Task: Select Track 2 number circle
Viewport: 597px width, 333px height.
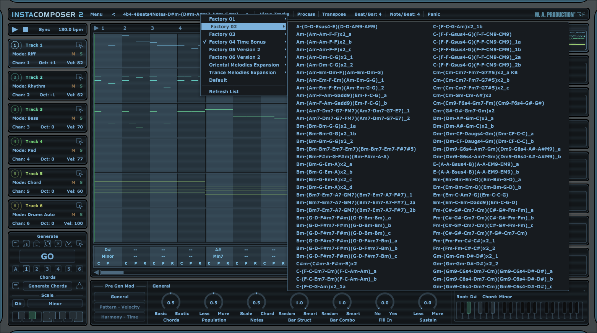Action: (x=15, y=77)
